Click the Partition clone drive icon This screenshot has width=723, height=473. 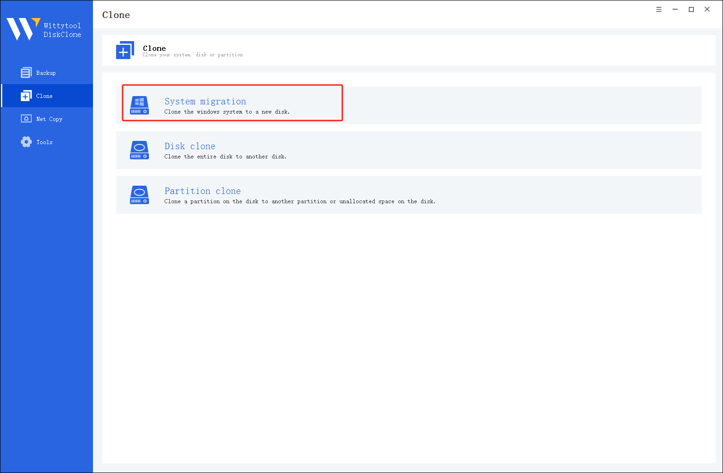(x=139, y=195)
